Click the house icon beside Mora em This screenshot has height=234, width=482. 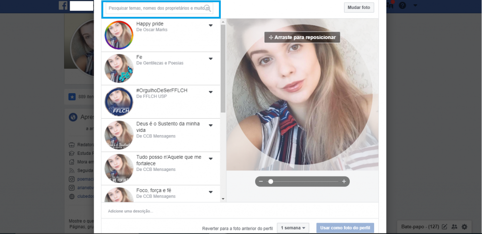point(72,162)
